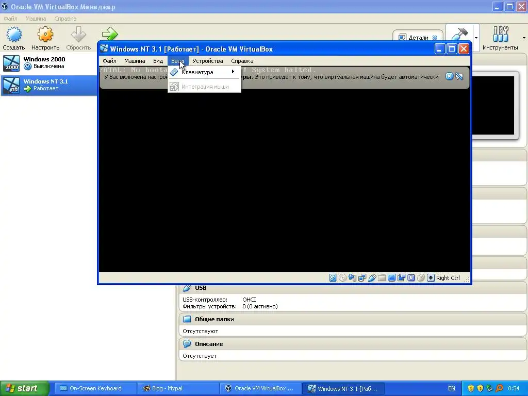This screenshot has width=528, height=396.
Task: Open Инструменты global tools icon
Action: 500,35
